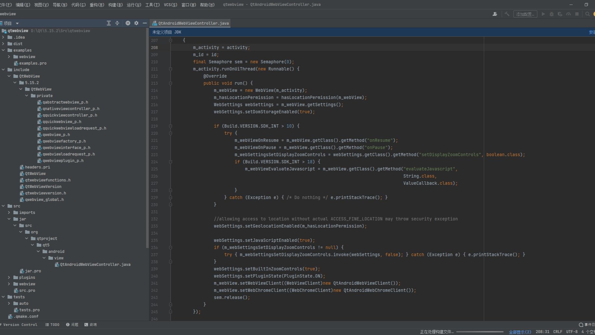595x335 pixels.
Task: Open the 编辑(E) menu
Action: click(23, 5)
